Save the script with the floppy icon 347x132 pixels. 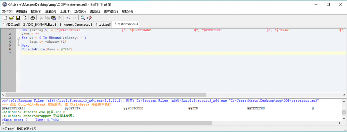coord(18,18)
